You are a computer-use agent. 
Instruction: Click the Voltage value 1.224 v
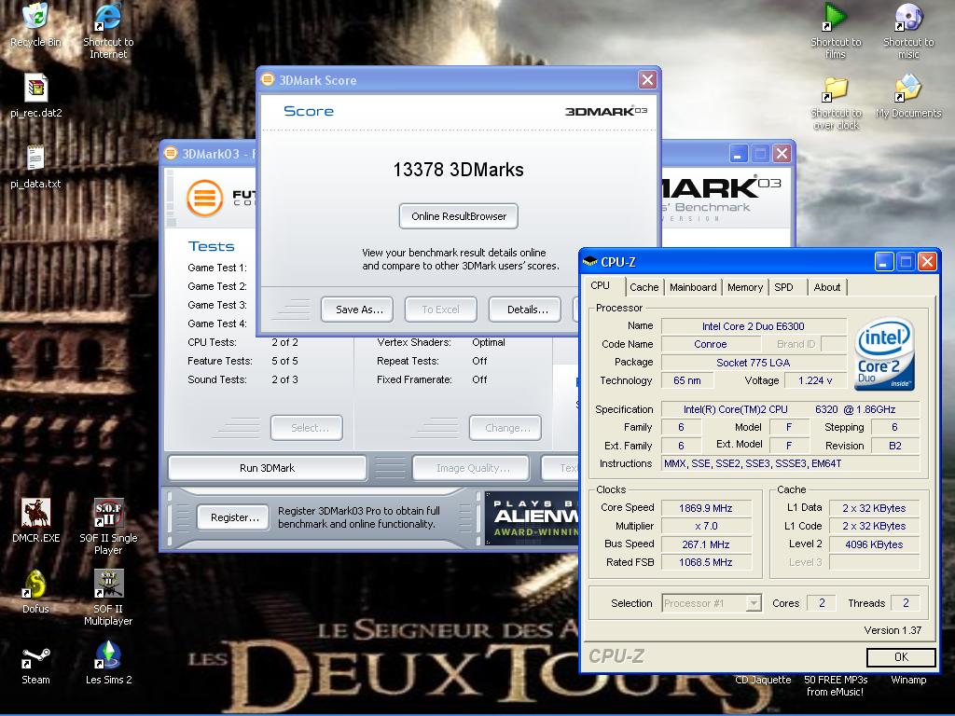[x=815, y=380]
